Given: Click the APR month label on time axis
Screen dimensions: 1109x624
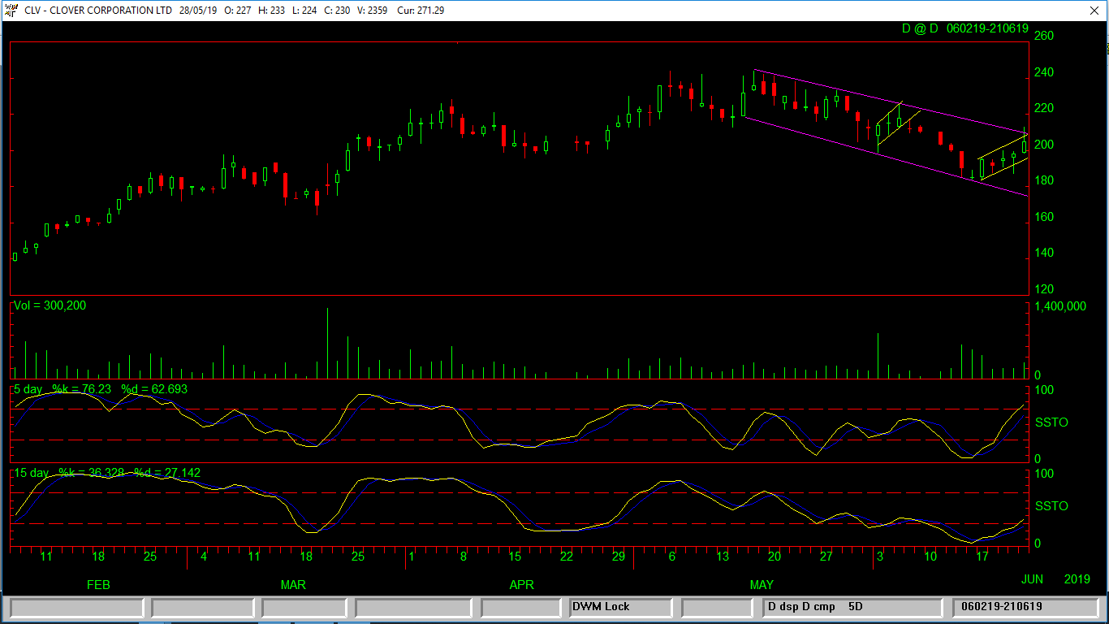Looking at the screenshot, I should pos(521,585).
